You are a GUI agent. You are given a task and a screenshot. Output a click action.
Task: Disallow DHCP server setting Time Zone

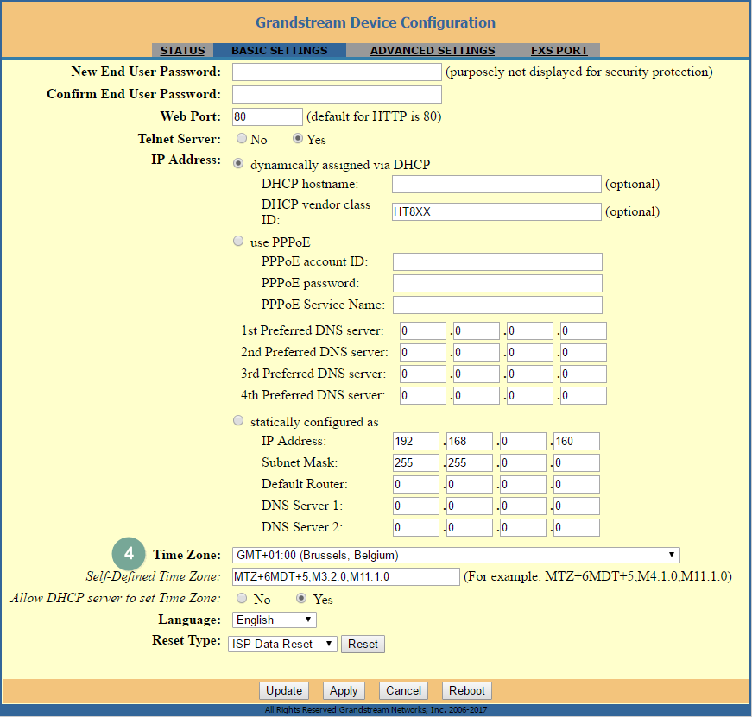(242, 599)
